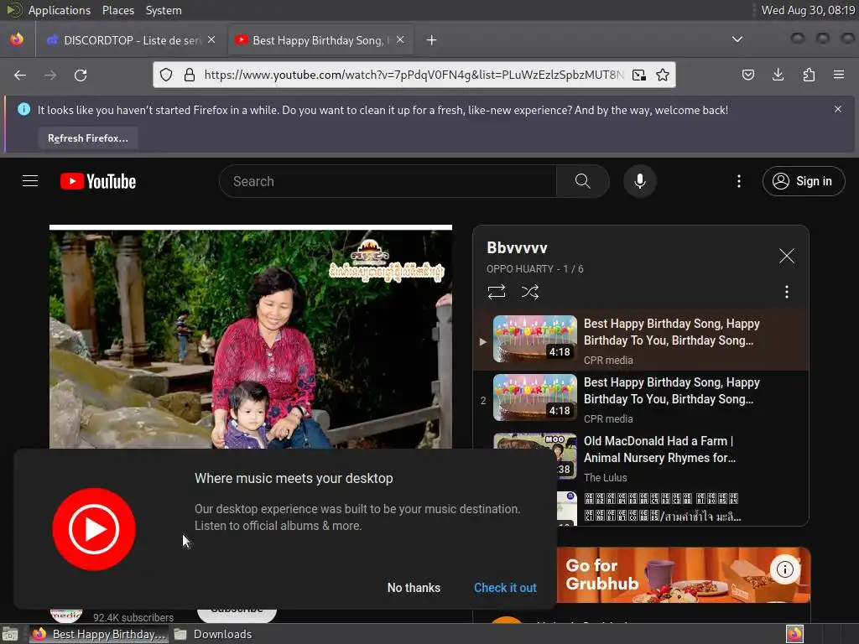Open ad info icon on Grubhub banner
This screenshot has width=859, height=644.
click(x=784, y=569)
